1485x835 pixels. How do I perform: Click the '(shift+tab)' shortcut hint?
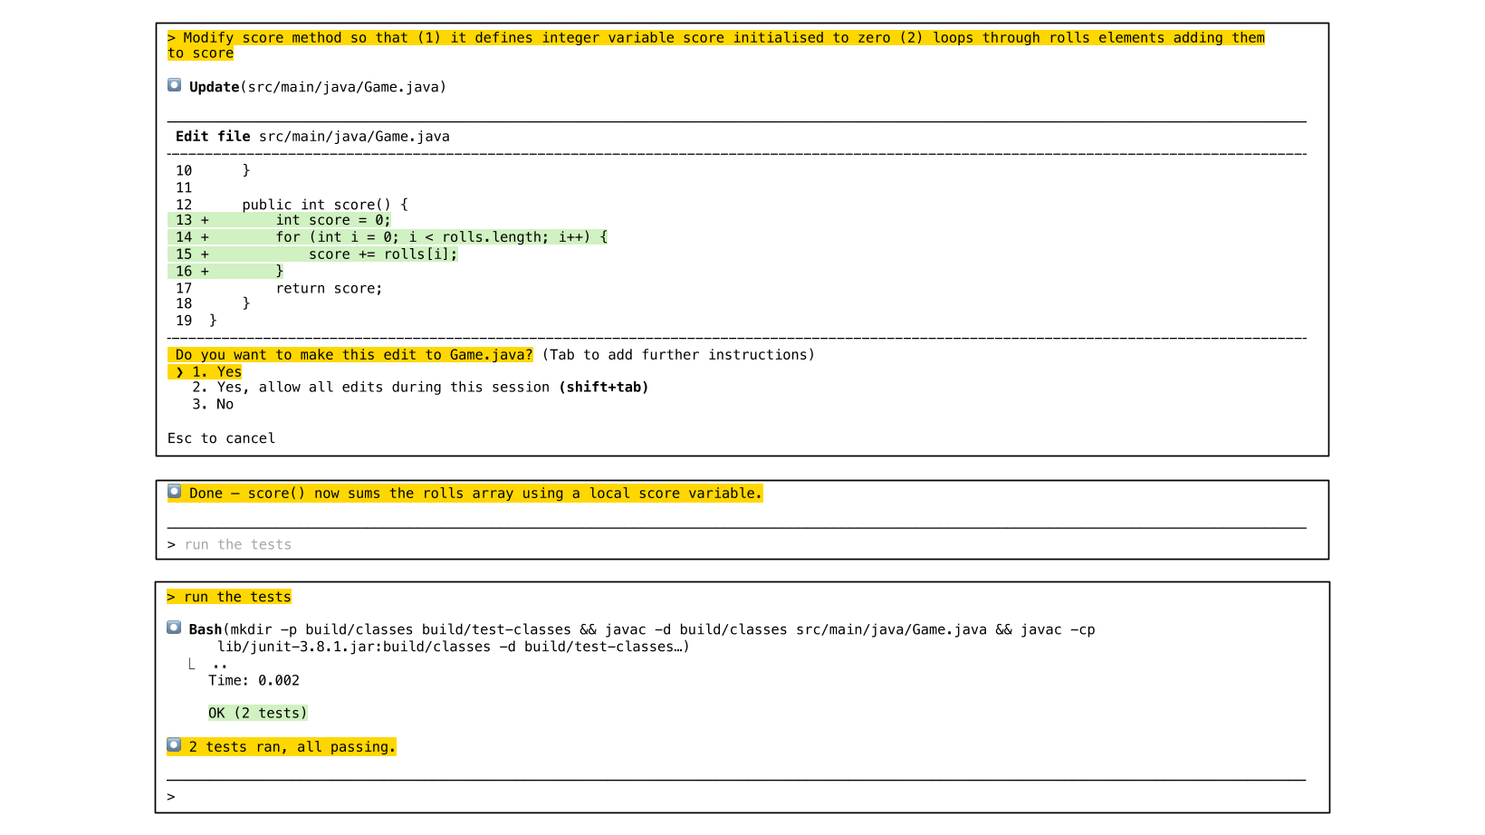(603, 388)
